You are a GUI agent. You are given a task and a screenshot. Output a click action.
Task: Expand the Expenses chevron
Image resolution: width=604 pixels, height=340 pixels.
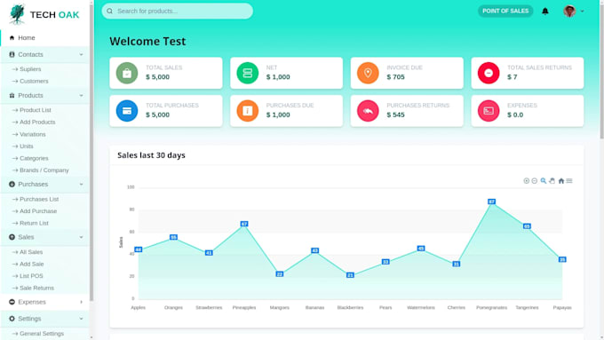point(81,302)
